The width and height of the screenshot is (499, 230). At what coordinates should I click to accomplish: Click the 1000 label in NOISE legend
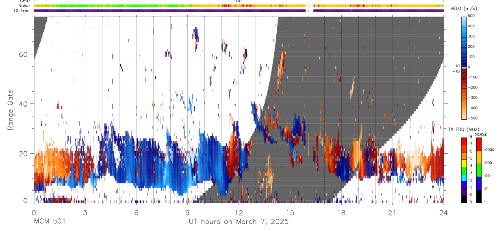pyautogui.click(x=488, y=163)
